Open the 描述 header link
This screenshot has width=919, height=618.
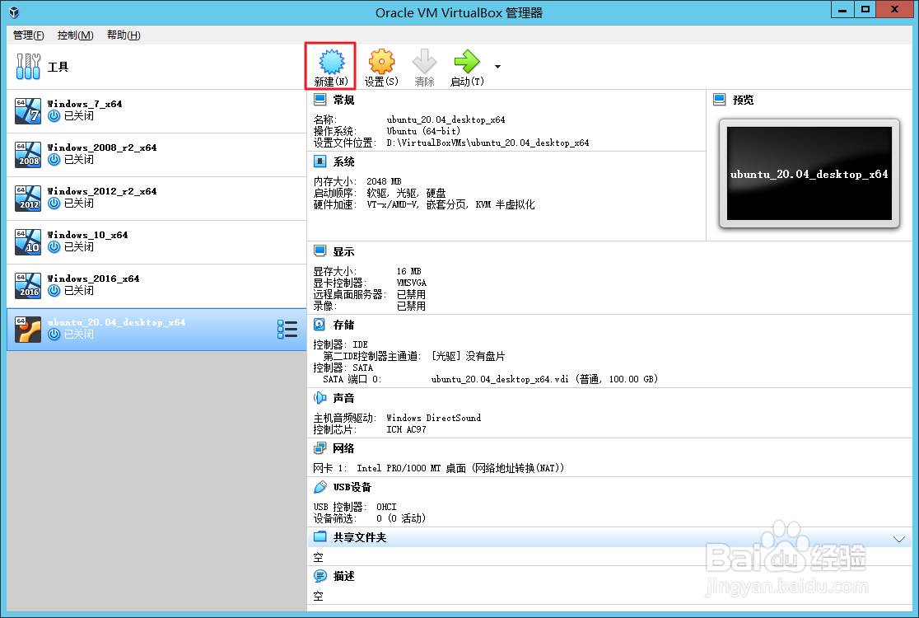[343, 576]
